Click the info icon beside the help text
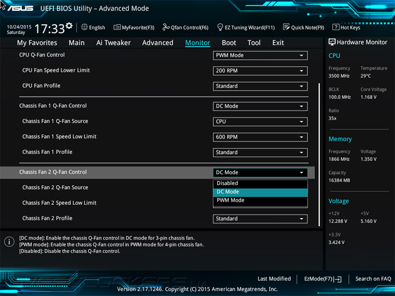 (9, 242)
